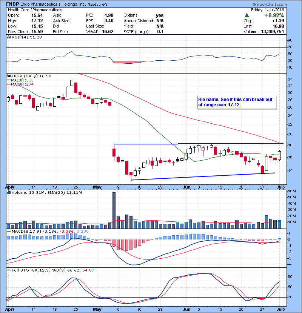Click the P/E value 4.99

pyautogui.click(x=109, y=15)
